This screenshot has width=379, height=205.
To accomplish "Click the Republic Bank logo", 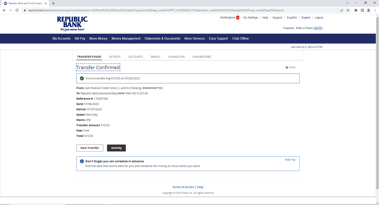I will [x=72, y=24].
